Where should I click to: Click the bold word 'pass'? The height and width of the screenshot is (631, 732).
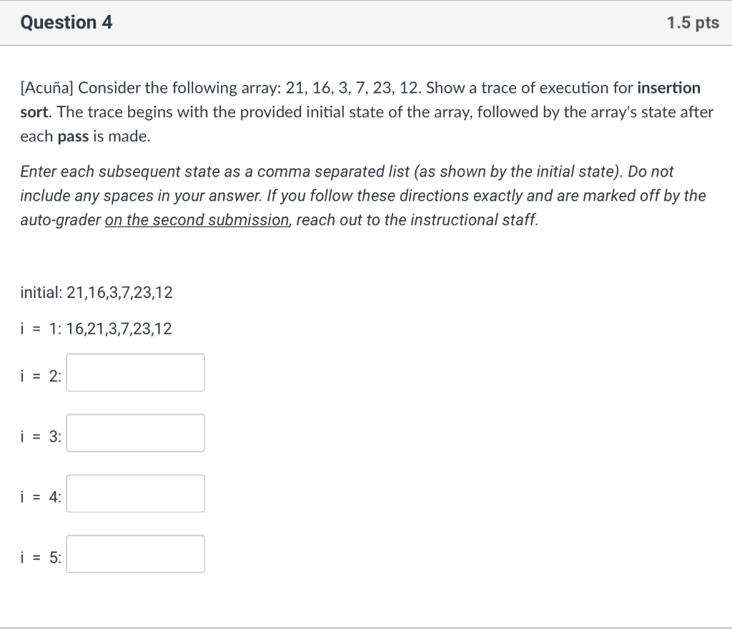click(73, 136)
